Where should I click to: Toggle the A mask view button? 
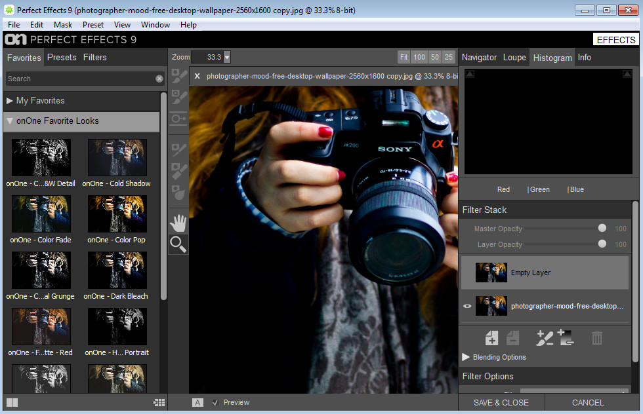(197, 402)
